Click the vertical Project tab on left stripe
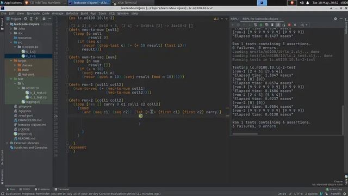Viewport: 348px width, 196px height. 2,23
